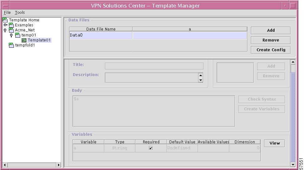Click the temp01 folder icon
Screen dimensions: 304x170
[18, 35]
